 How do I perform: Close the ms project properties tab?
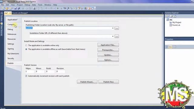(x=10, y=13)
